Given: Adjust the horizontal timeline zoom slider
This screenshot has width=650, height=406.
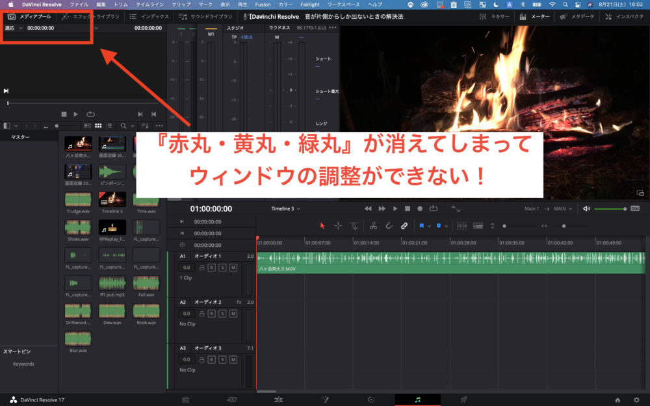Looking at the screenshot, I should (571, 226).
